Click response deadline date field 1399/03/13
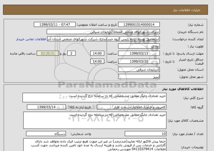This screenshot has height=151, width=214. 139,53
